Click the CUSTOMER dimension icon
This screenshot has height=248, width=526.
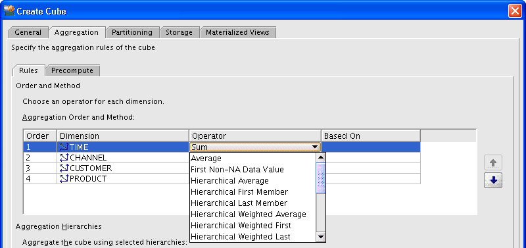tap(64, 168)
